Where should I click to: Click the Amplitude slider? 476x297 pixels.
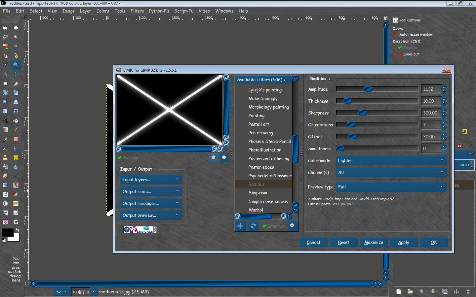tap(377, 89)
